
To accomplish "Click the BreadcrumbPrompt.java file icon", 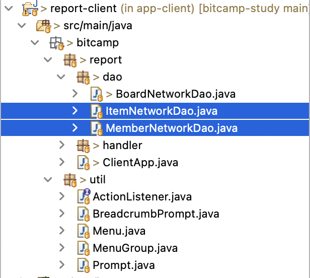I will (83, 214).
